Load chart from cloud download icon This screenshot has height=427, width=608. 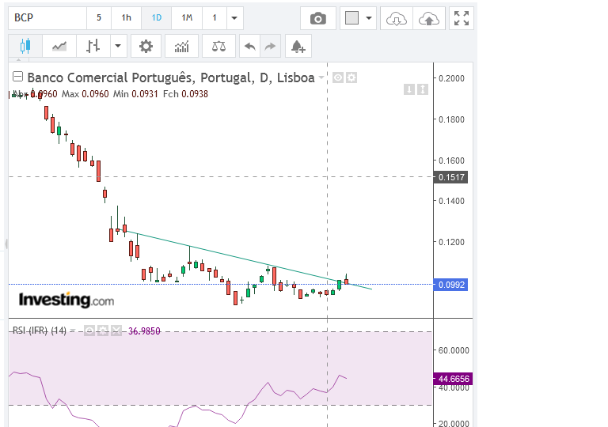pyautogui.click(x=397, y=18)
